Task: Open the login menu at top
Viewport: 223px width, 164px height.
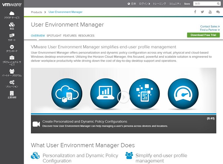Action: coord(144,4)
